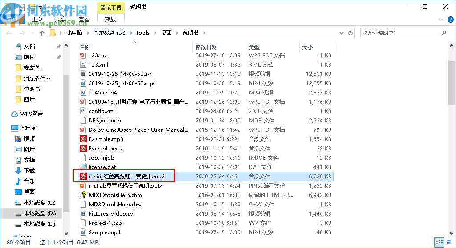
Task: Click the 音乐工具 contextual tab
Action: [x=110, y=8]
